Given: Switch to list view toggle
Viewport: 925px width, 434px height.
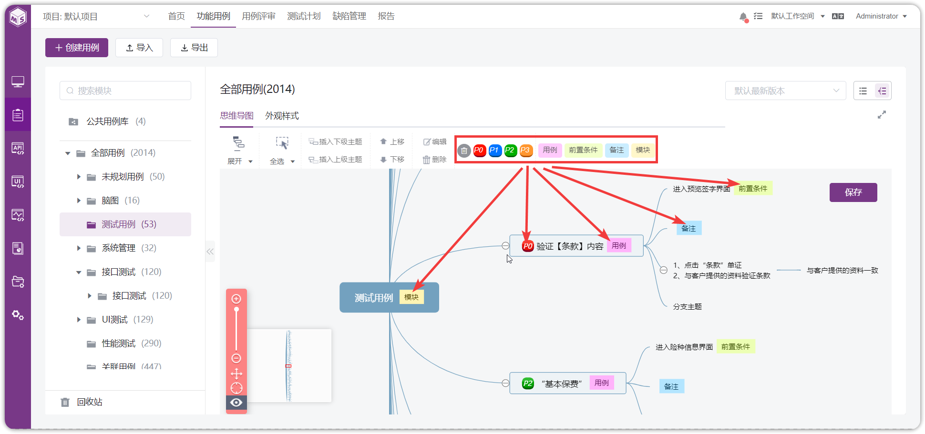Looking at the screenshot, I should coord(863,91).
